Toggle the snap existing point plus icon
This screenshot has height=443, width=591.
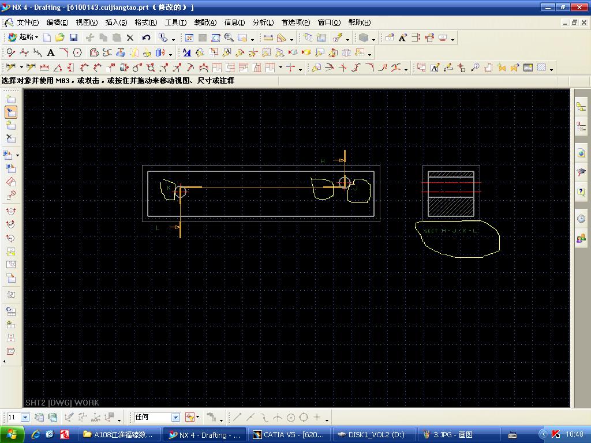317,417
